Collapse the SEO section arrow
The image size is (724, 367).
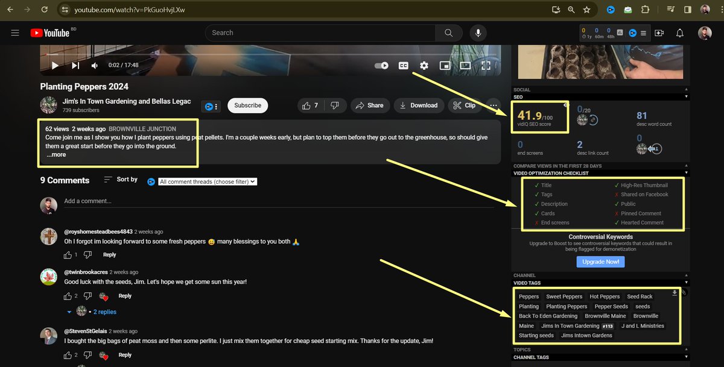tap(686, 97)
